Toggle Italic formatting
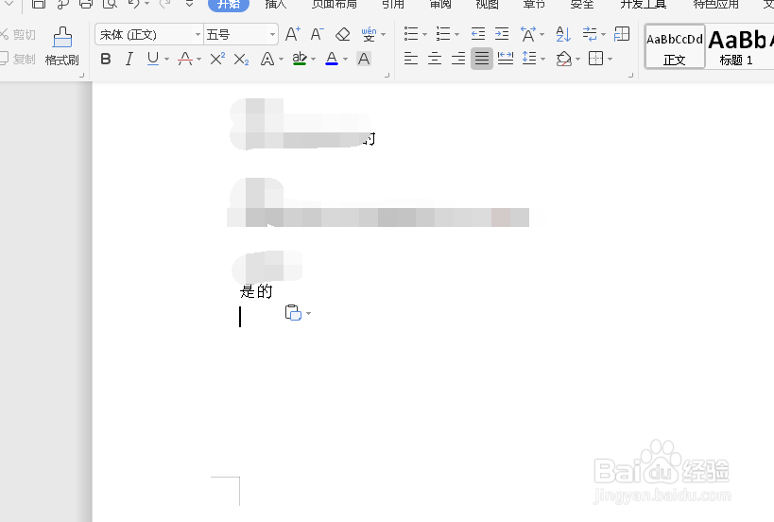 coord(129,60)
